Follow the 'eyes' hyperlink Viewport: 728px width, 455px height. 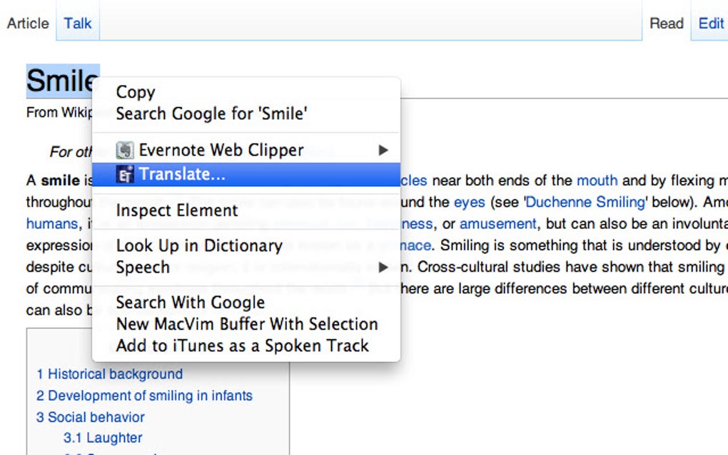click(469, 203)
